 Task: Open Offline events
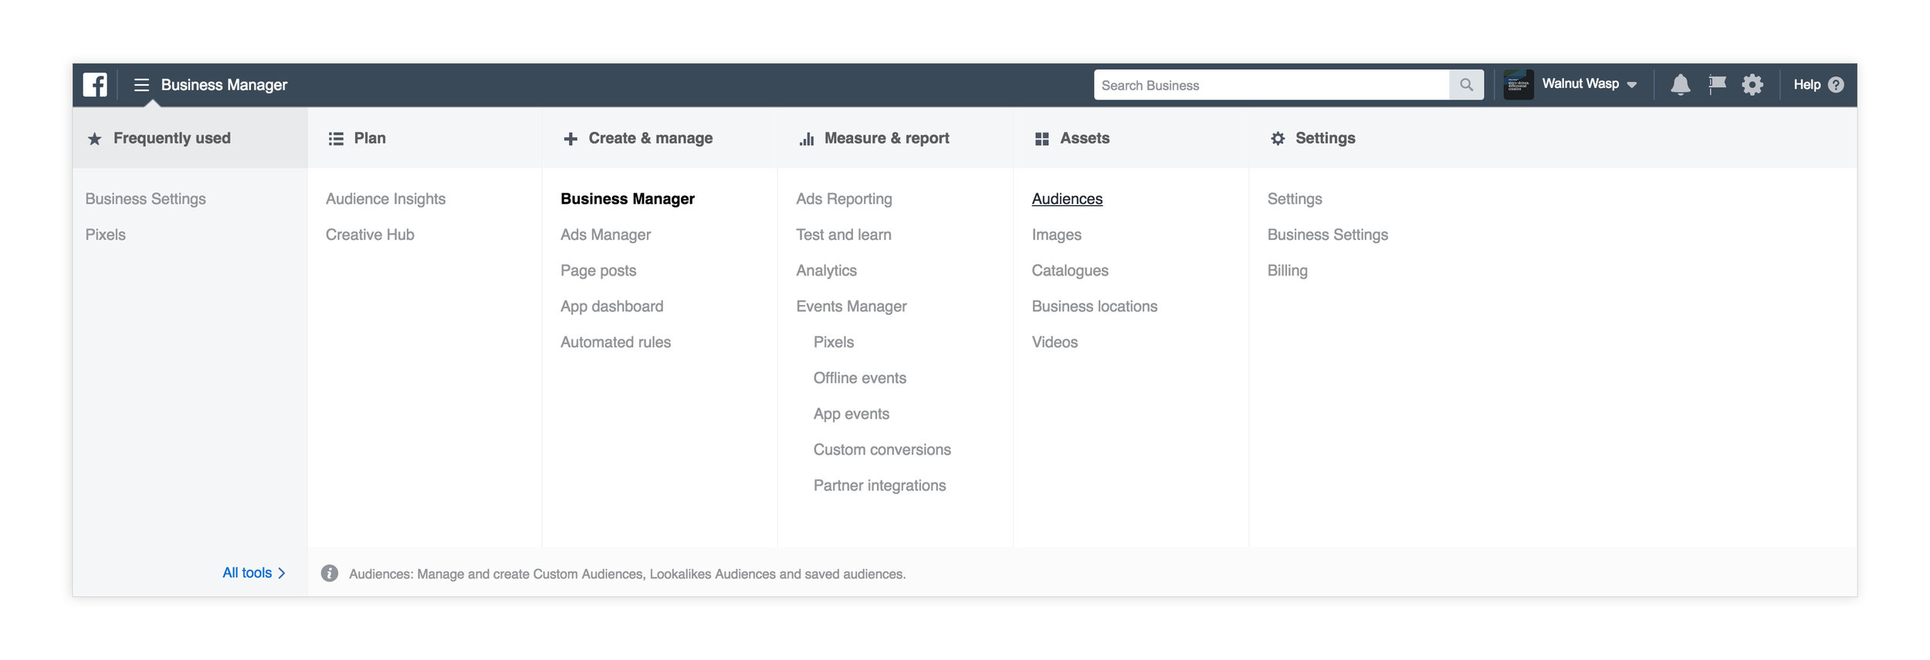pos(859,378)
